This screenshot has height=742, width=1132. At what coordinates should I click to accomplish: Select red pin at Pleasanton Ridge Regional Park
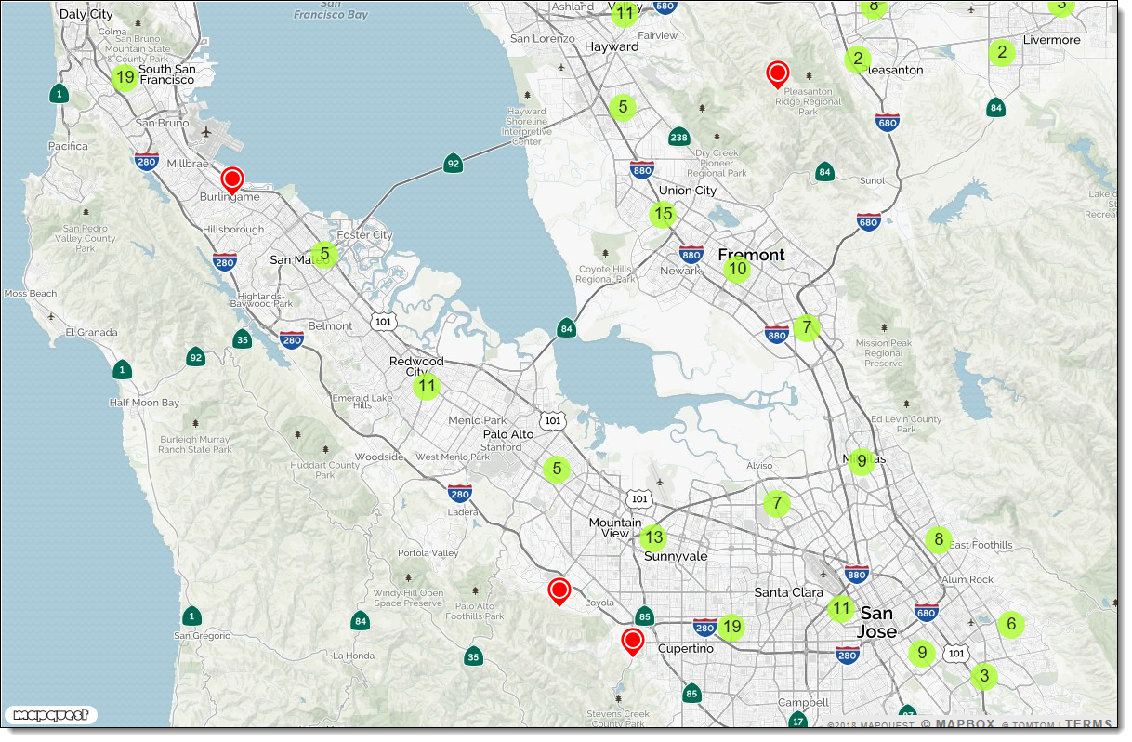(x=777, y=73)
